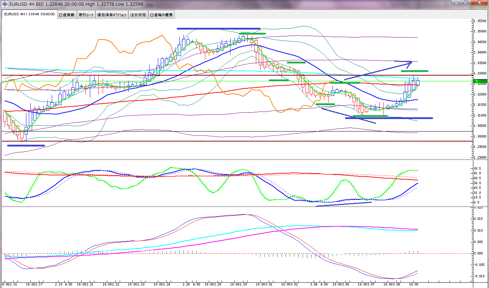This screenshot has width=489, height=288.
Task: Click the -0.005 MACD scale label
Action: coord(480,265)
